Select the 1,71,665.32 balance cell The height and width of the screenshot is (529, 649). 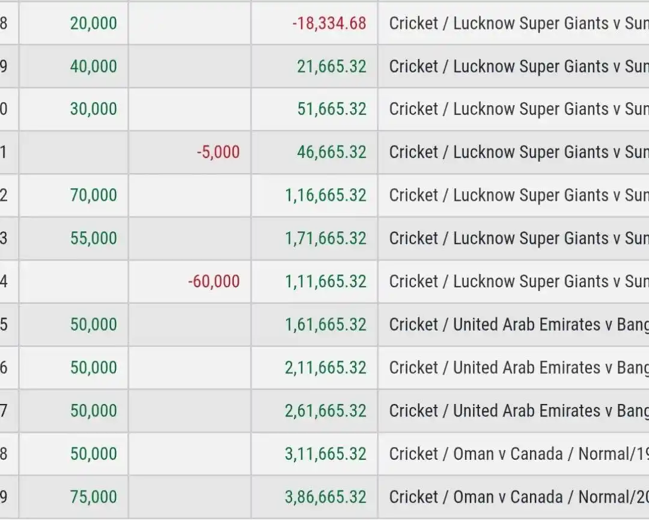(x=325, y=239)
